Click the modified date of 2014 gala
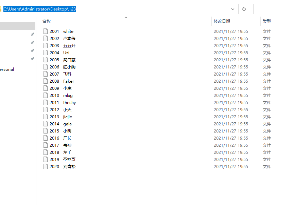This screenshot has width=294, height=205. coord(231,124)
